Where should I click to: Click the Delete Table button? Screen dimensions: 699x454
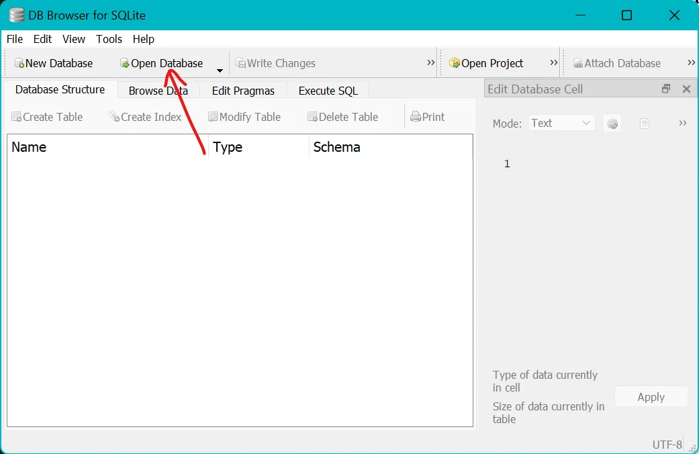tap(343, 117)
